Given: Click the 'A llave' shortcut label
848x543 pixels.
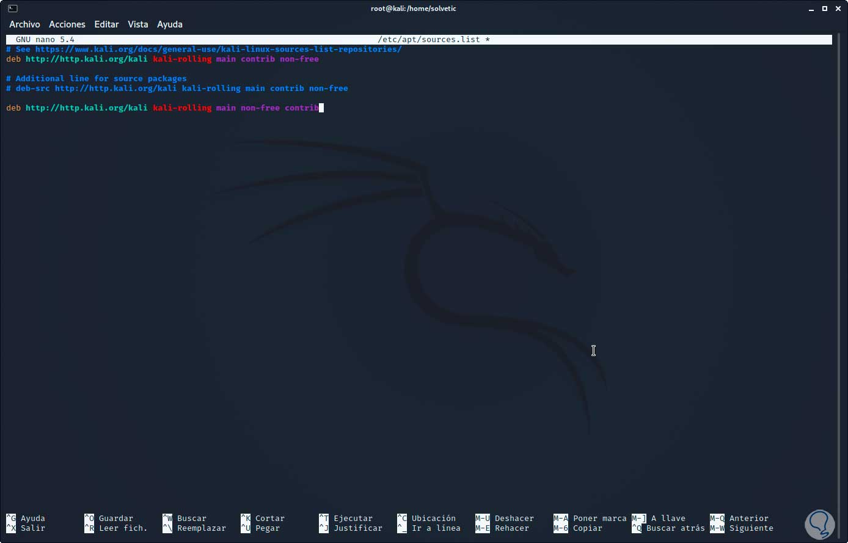Looking at the screenshot, I should coord(659,519).
